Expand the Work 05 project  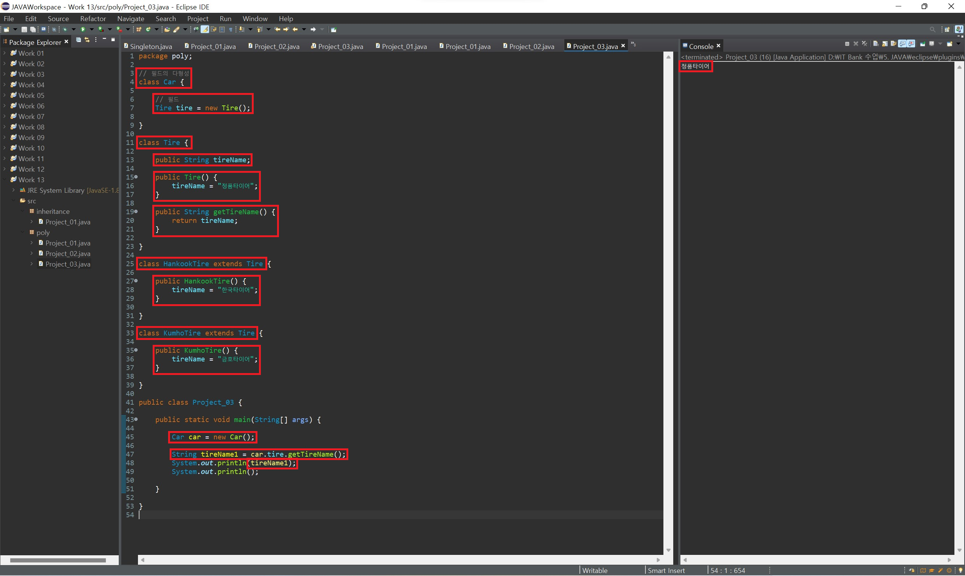[x=4, y=96]
